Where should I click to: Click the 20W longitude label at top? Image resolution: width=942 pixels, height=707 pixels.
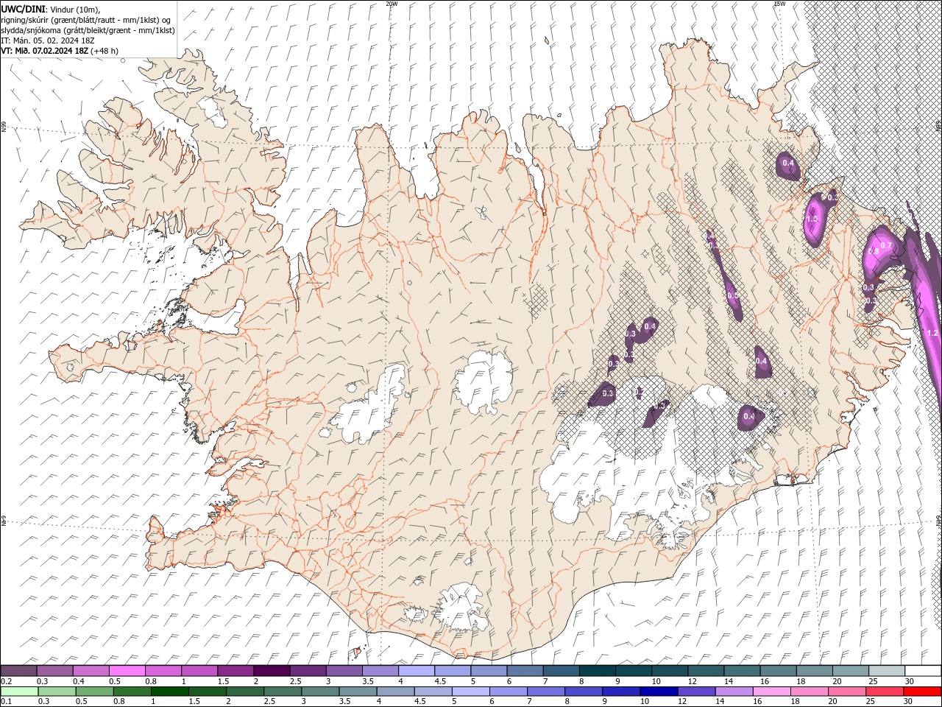(392, 4)
